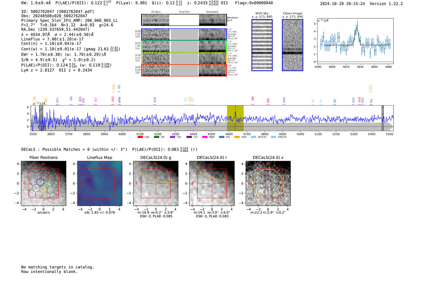Select the red-bordered fiber cutout row
The image size is (424, 288).
click(184, 70)
